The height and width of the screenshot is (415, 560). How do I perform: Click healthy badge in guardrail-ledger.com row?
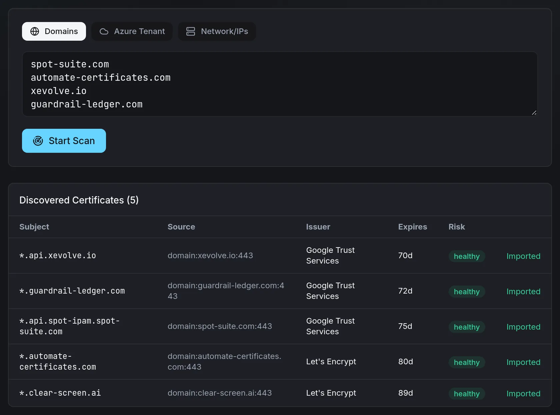tap(467, 292)
